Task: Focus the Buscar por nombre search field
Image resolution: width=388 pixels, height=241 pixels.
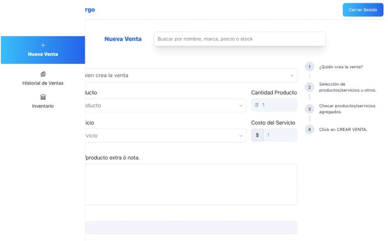Action: (240, 39)
